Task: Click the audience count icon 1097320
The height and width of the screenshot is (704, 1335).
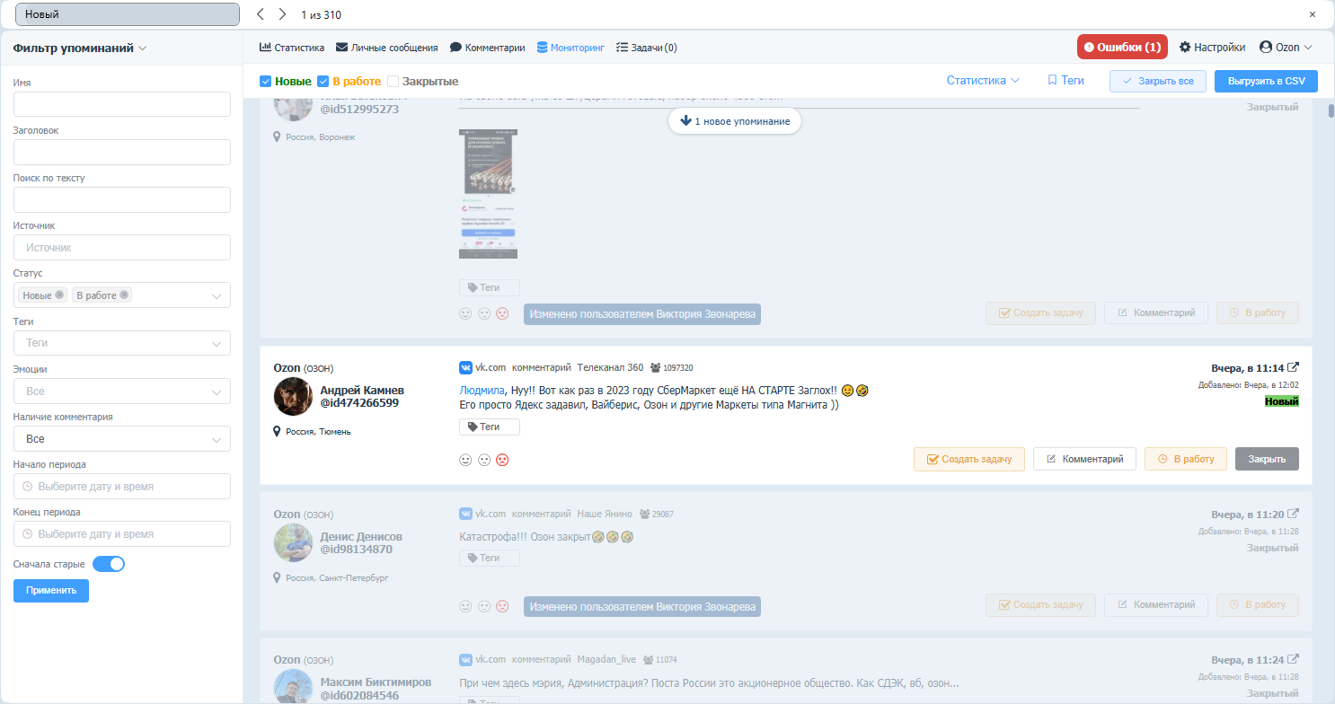Action: click(655, 367)
